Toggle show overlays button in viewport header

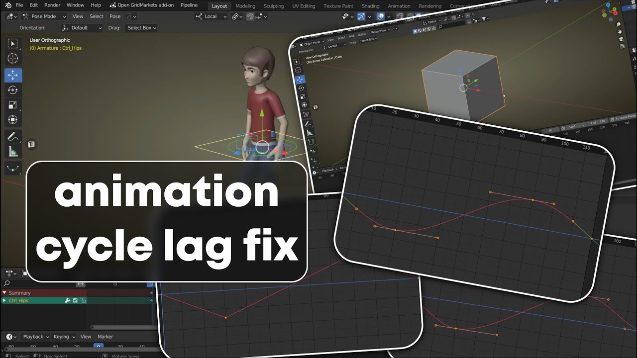[380, 16]
